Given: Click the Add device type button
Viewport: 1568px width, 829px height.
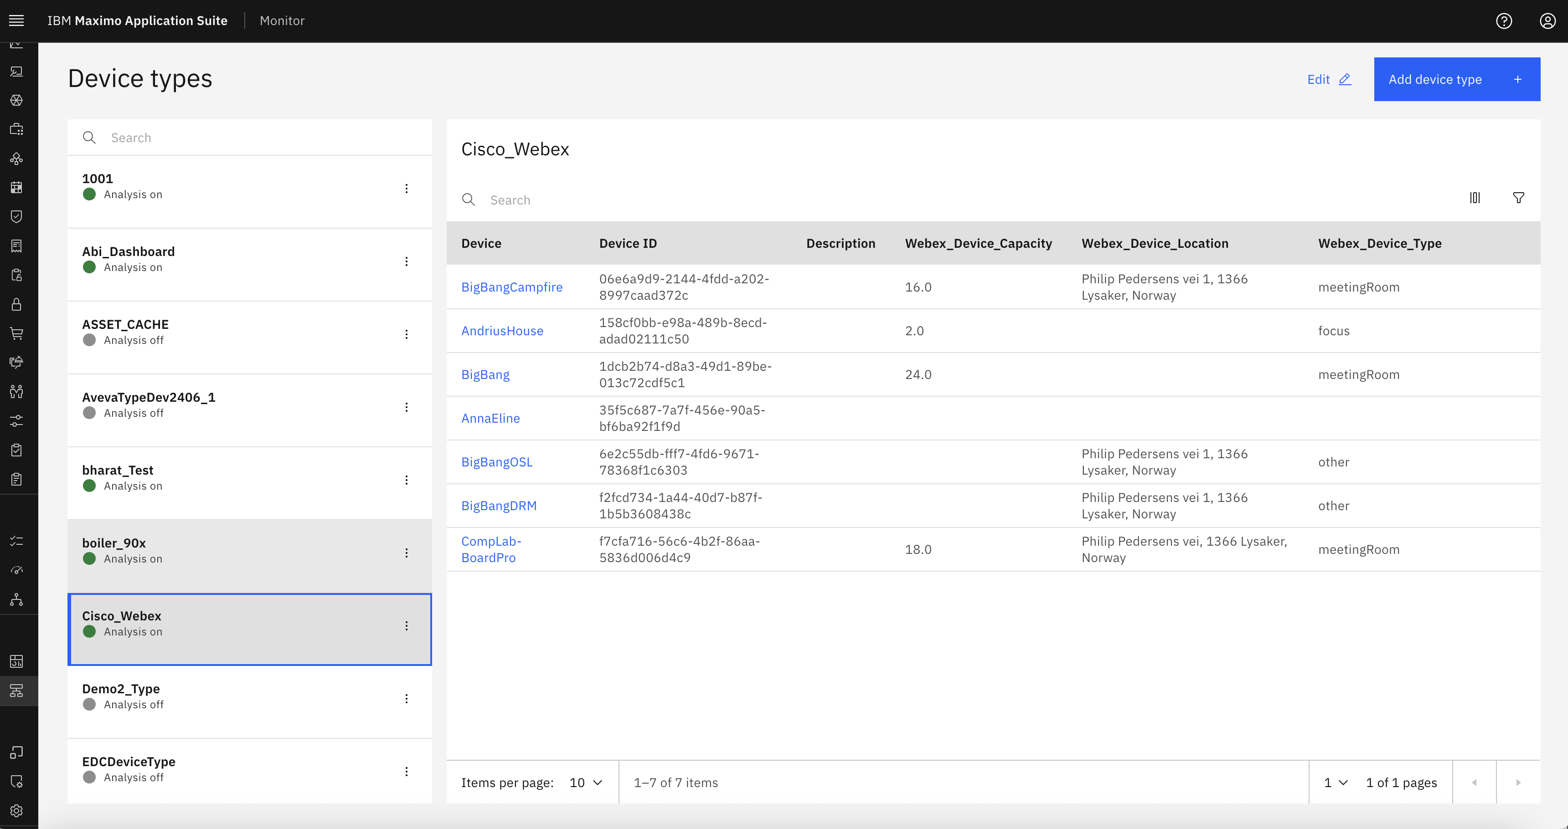Looking at the screenshot, I should 1457,79.
